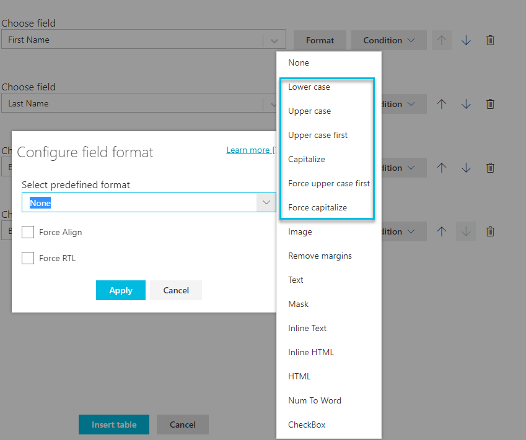526x440 pixels.
Task: Delete the bottom field row
Action: click(490, 231)
